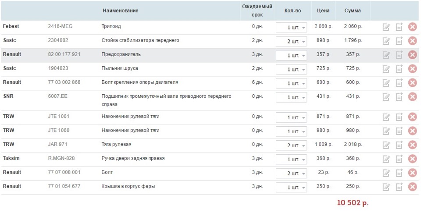Image resolution: width=421 pixels, height=213 pixels.
Task: Expand quantity selector for Renault 77 07 008 001
Action: (x=291, y=173)
